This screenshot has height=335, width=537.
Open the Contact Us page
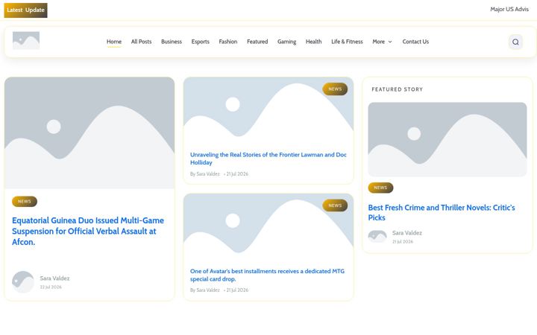coord(415,42)
